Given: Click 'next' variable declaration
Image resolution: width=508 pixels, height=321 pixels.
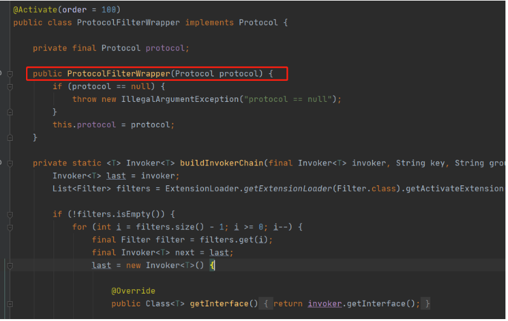Looking at the screenshot, I should coord(185,253).
